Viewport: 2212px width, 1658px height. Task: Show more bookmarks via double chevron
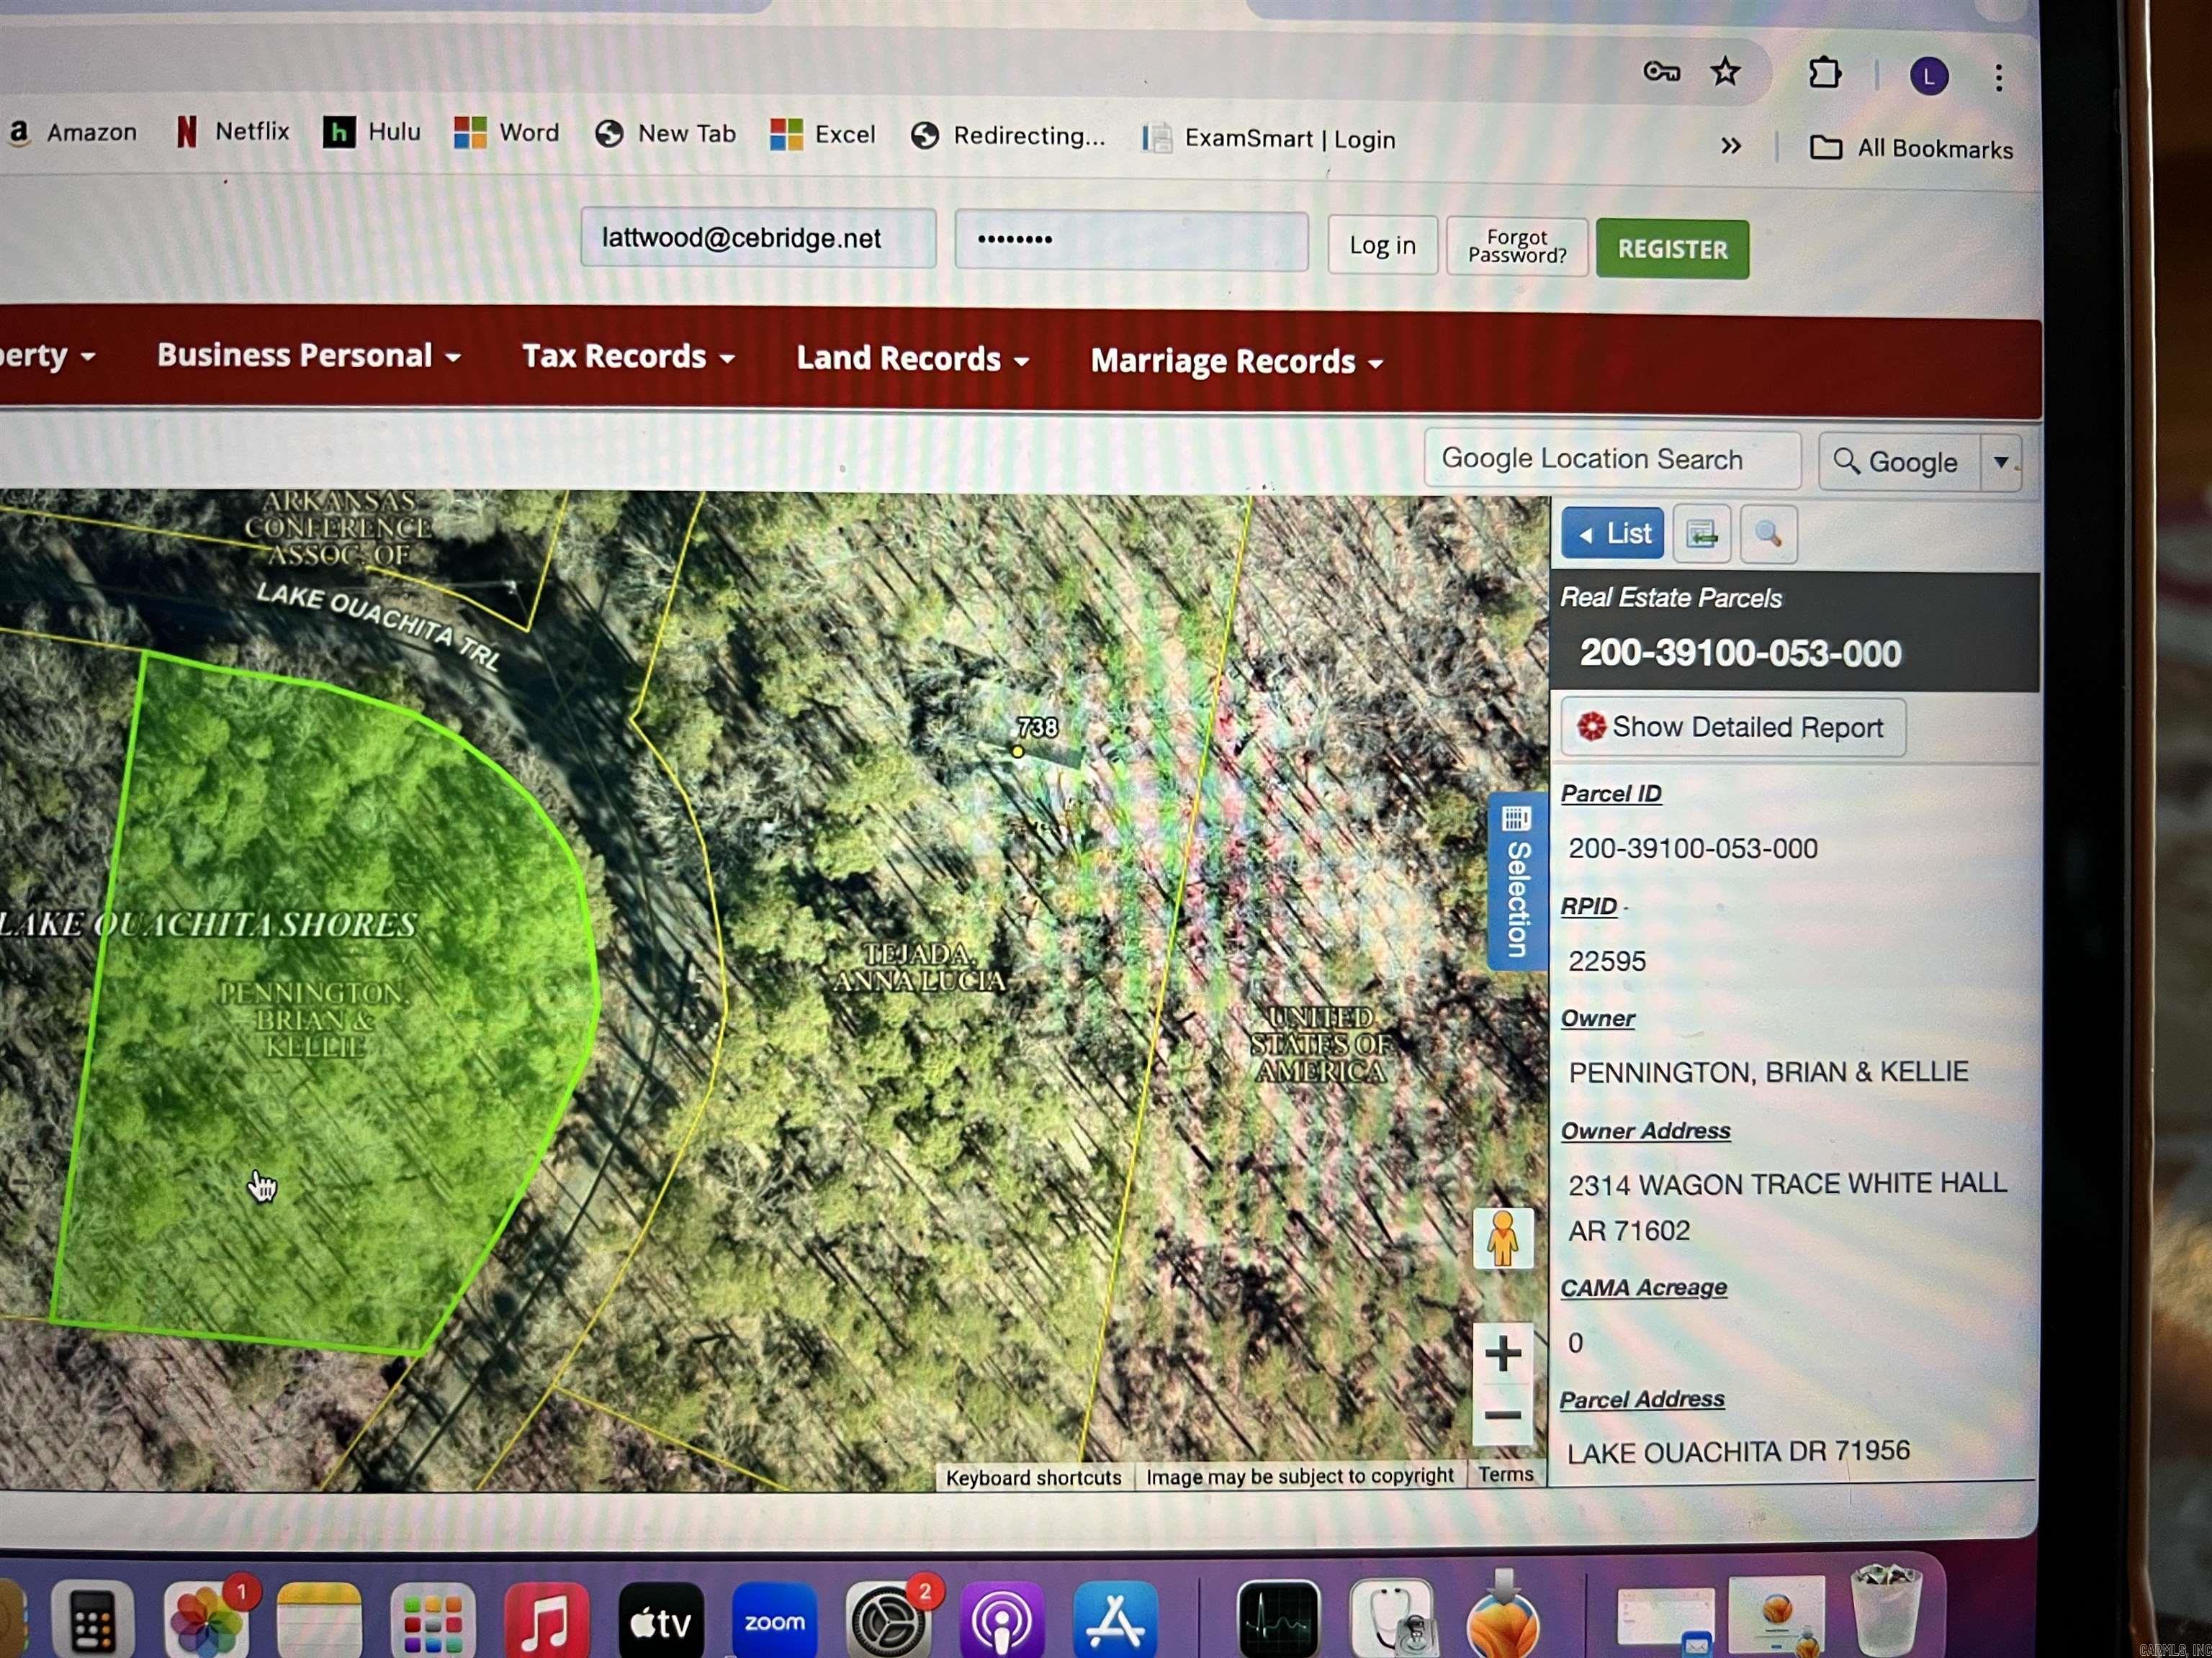tap(1731, 146)
